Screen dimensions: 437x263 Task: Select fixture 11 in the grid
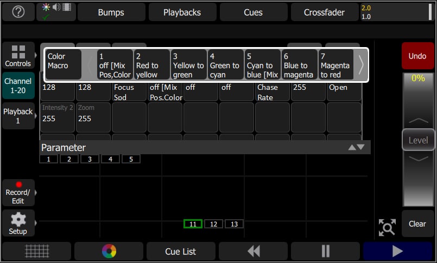(x=193, y=224)
